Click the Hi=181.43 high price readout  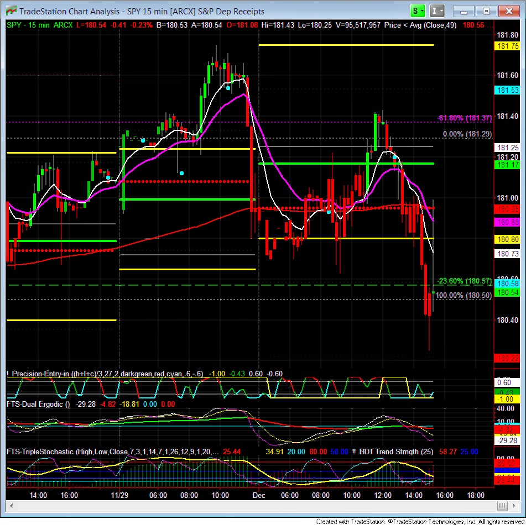click(x=278, y=25)
